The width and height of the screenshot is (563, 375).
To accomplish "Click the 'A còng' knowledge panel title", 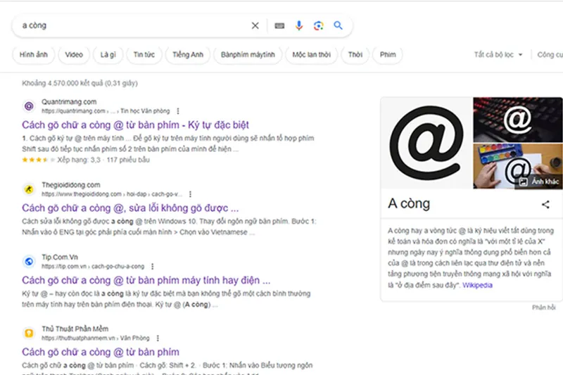I will tap(409, 203).
